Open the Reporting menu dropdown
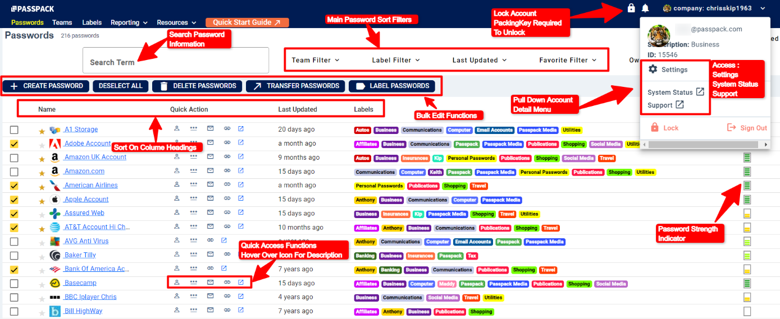The height and width of the screenshot is (319, 780). point(129,22)
